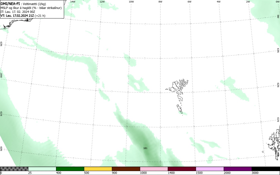Click the legend value 900
280x175 pixels.
click(x=115, y=173)
